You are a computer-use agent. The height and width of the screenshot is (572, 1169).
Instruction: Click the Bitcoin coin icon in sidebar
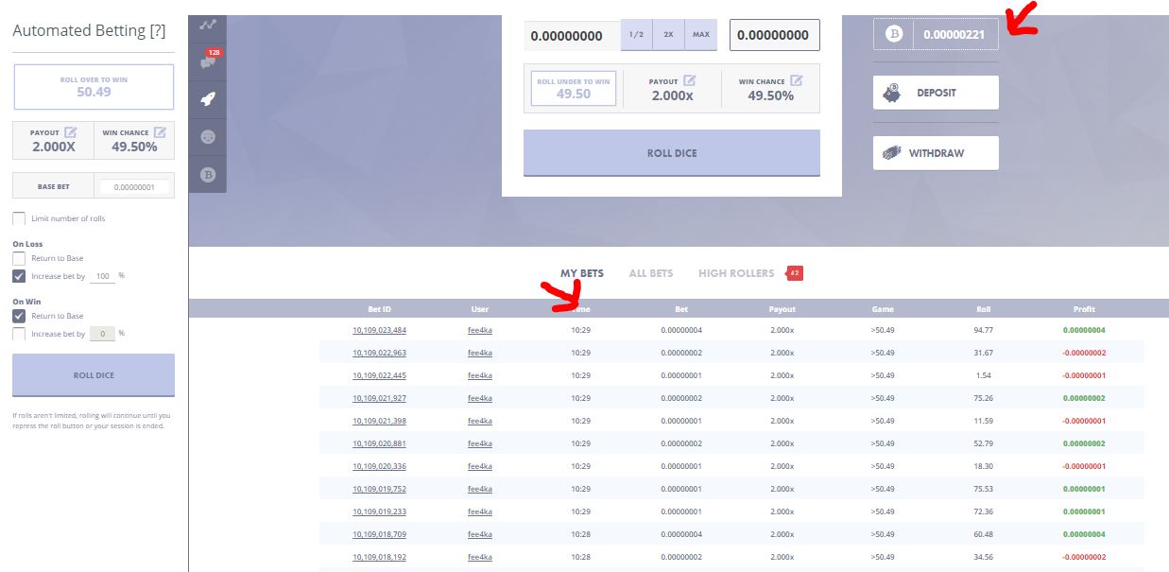(x=208, y=174)
